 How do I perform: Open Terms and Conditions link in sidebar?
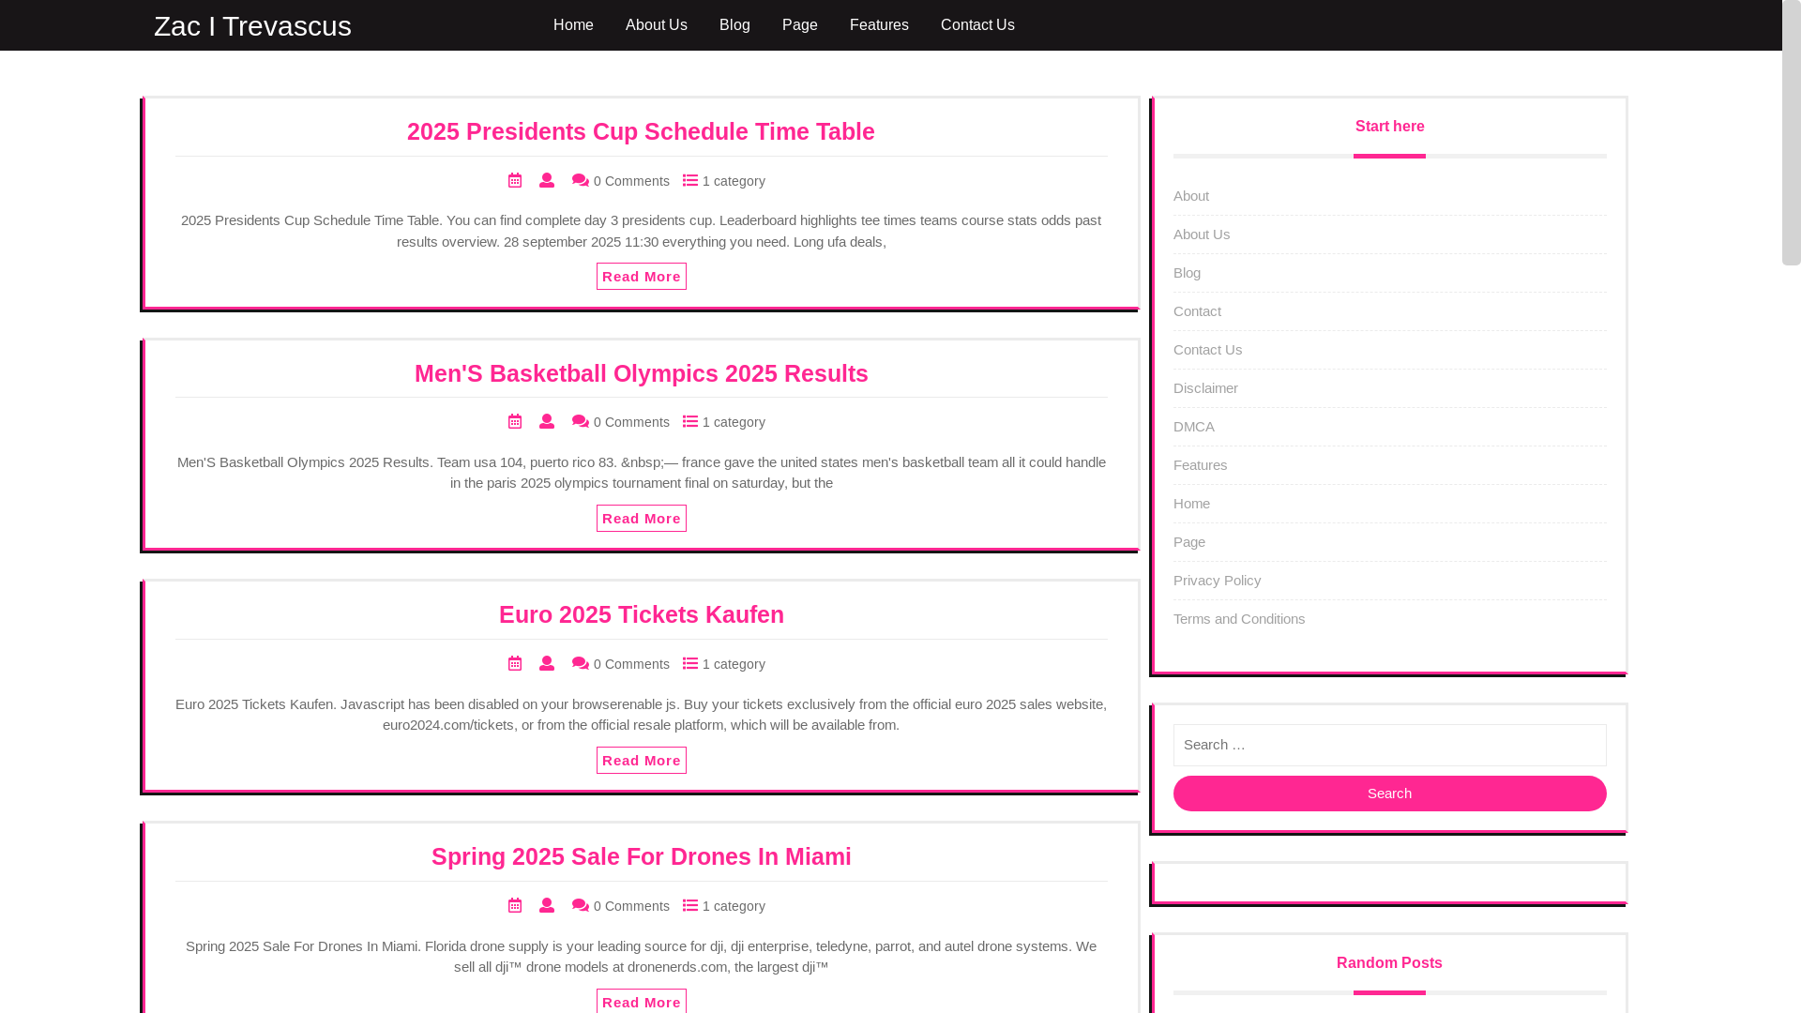coord(1239,619)
